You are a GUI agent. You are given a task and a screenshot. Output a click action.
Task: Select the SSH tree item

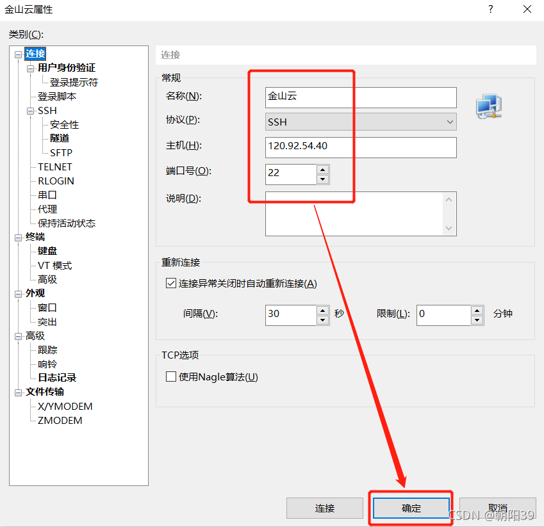[x=47, y=111]
